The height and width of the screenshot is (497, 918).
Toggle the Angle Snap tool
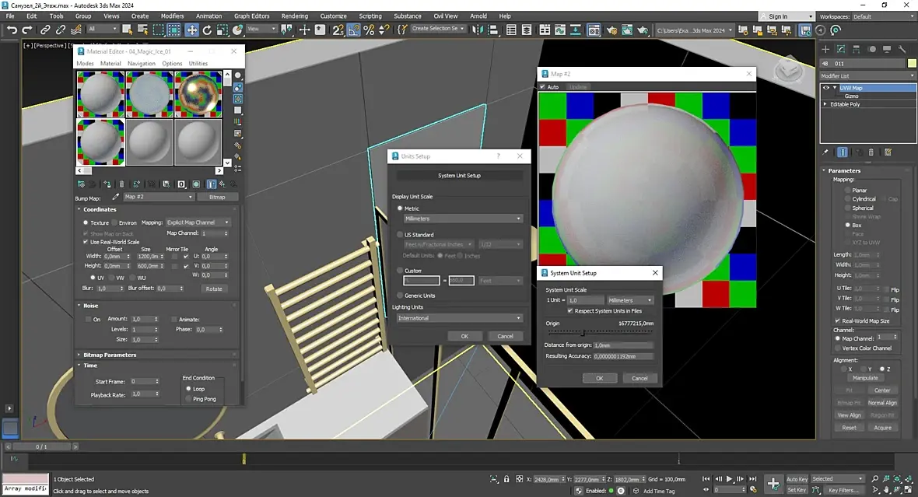pos(354,30)
